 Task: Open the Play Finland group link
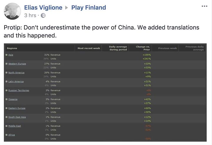pos(89,8)
